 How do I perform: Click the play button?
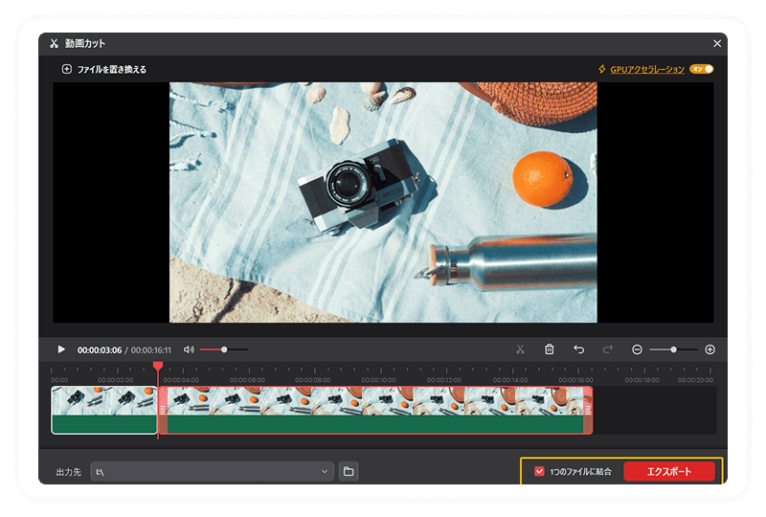pos(61,349)
